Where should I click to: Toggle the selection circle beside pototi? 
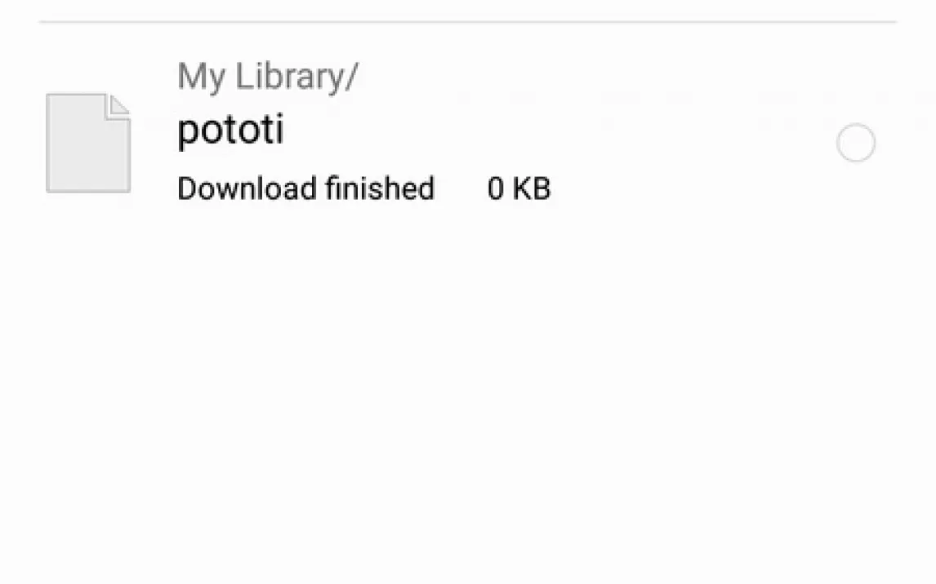coord(855,144)
